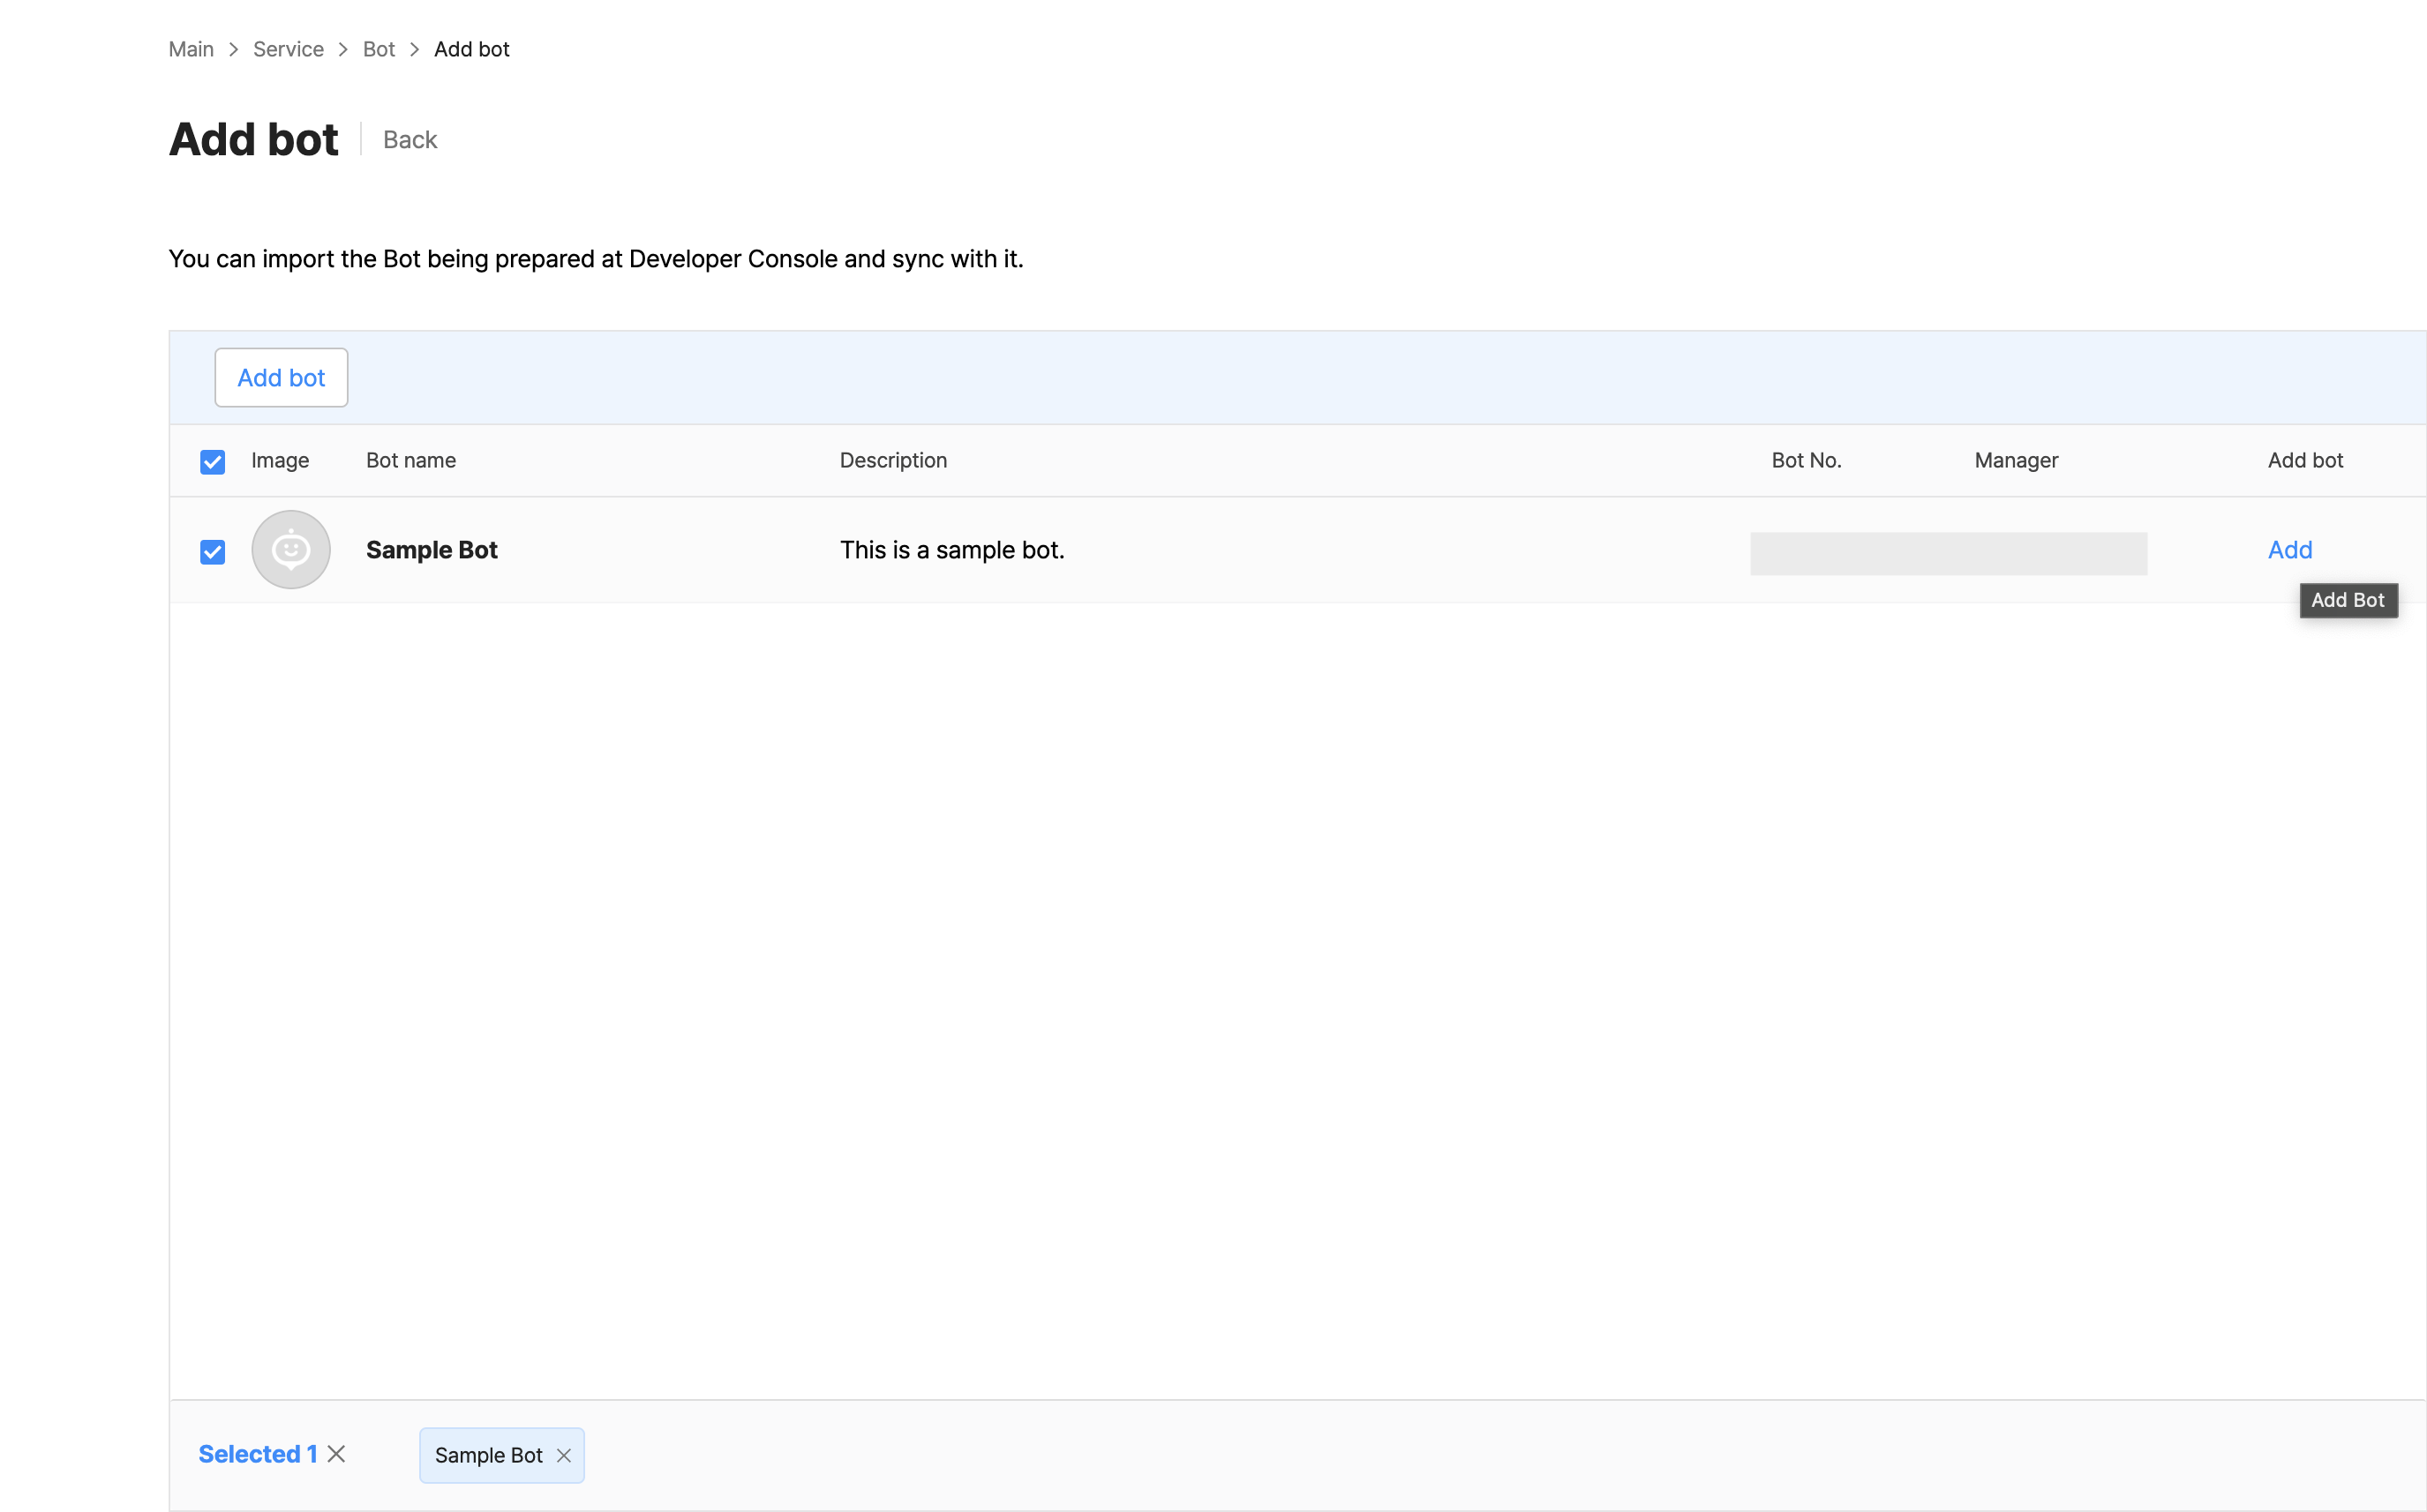Select the Back link next to the title

point(410,139)
